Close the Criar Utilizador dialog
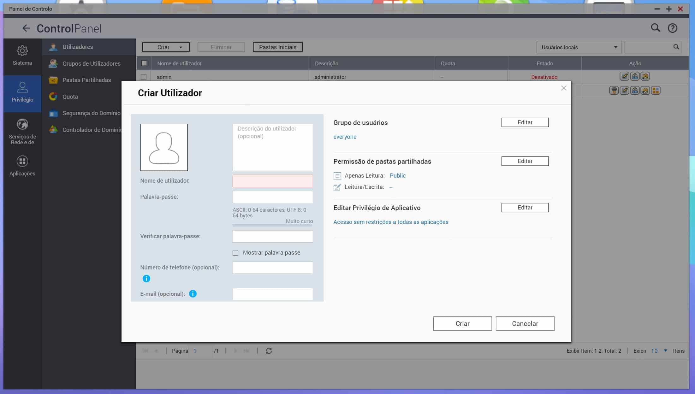The image size is (695, 394). (x=564, y=88)
